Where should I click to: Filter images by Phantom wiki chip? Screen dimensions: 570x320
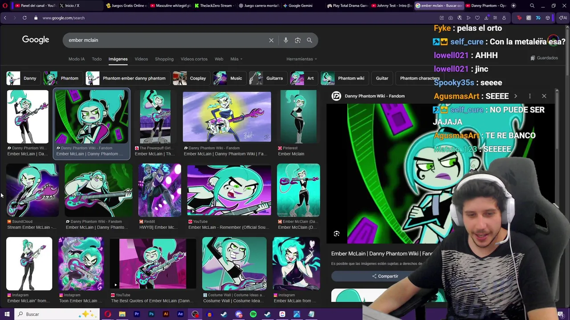coord(344,78)
